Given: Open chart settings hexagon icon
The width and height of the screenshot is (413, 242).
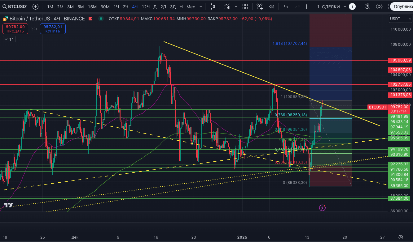Looking at the screenshot, I should [x=379, y=6].
